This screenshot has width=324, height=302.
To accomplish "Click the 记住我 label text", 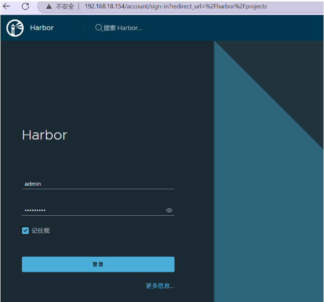I will (x=40, y=231).
